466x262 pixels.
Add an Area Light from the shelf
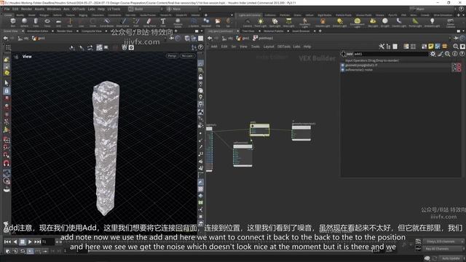[288, 23]
